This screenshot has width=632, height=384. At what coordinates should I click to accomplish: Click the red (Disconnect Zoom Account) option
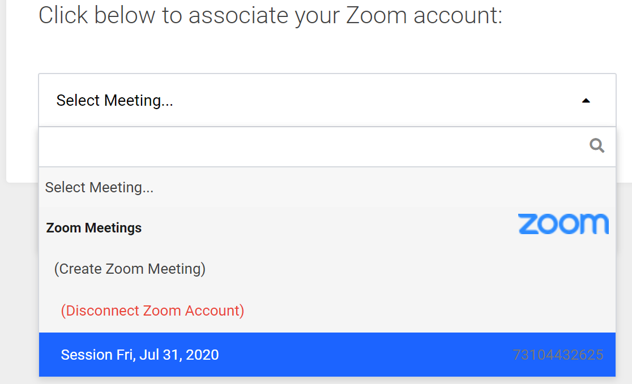pos(152,310)
